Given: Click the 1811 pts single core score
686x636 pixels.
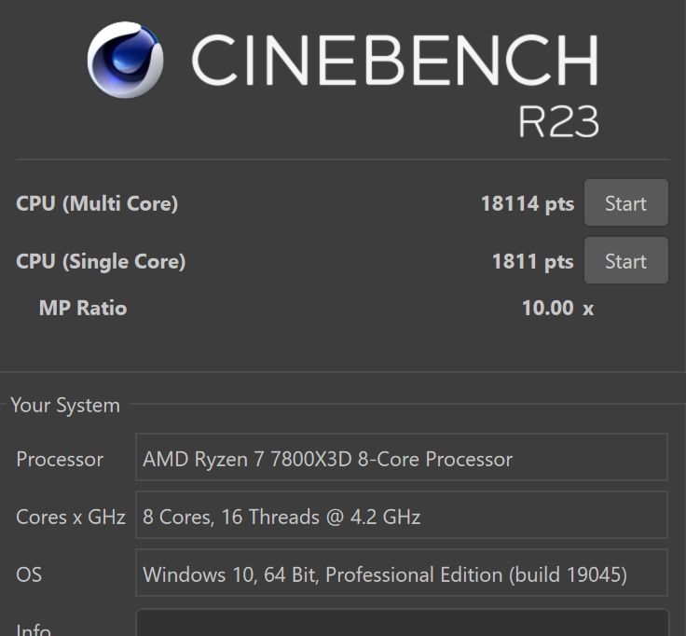Looking at the screenshot, I should (533, 261).
